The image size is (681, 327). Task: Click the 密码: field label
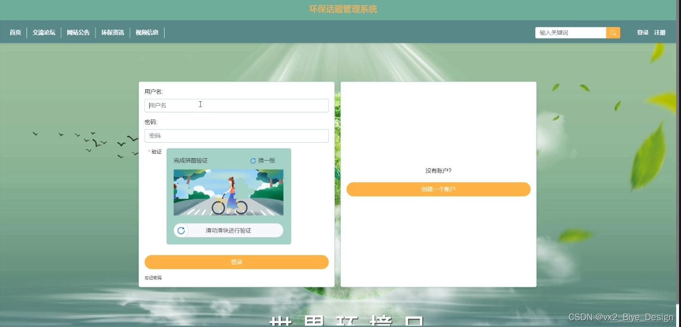[x=151, y=122]
